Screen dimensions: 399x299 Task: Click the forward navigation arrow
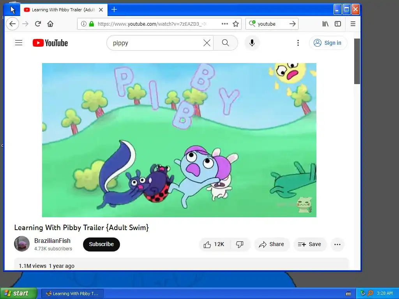(25, 24)
